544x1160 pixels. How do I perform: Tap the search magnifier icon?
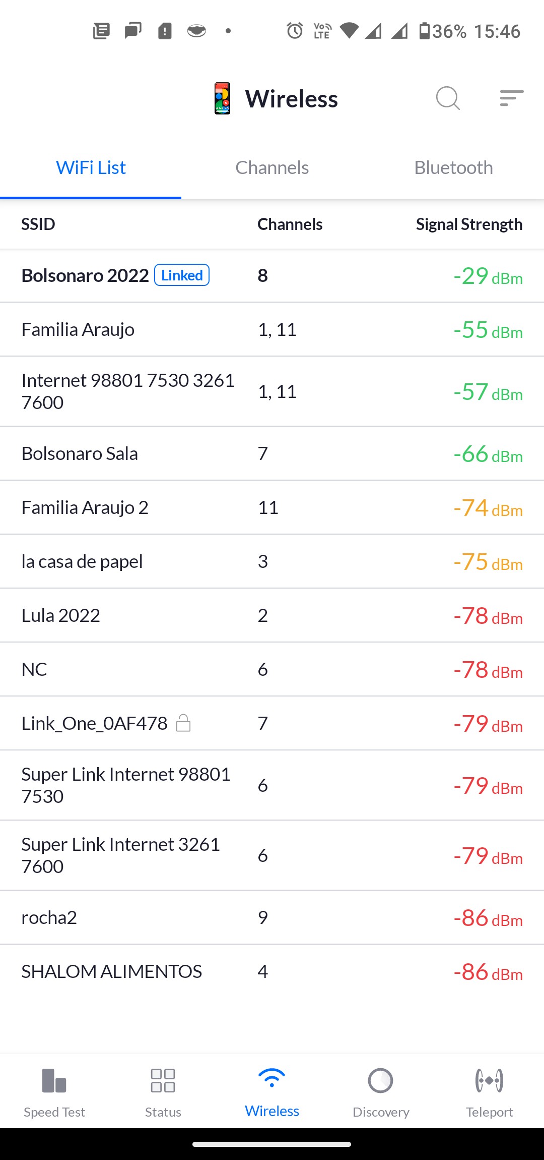(x=448, y=98)
